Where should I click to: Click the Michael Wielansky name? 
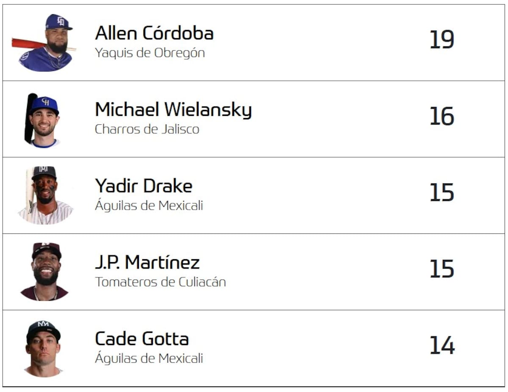coord(173,110)
